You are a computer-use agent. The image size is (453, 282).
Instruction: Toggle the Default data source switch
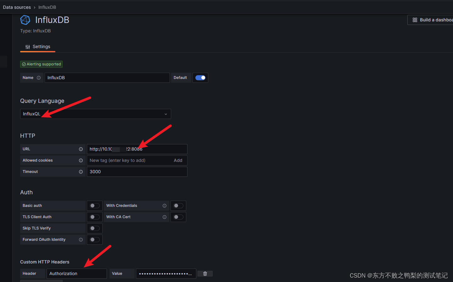coord(200,78)
